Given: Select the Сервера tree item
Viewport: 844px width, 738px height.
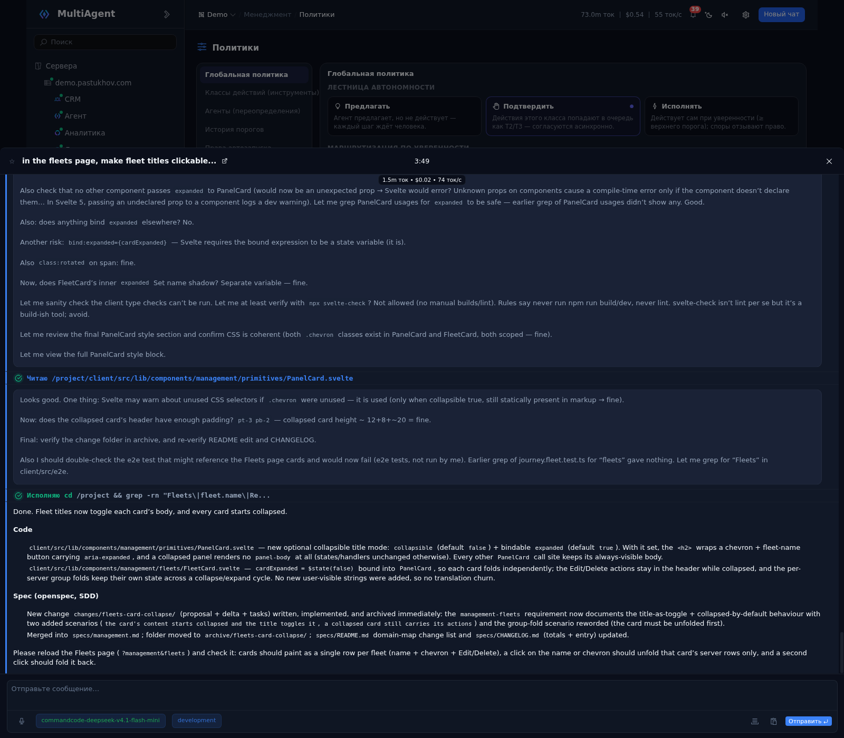Looking at the screenshot, I should click(x=61, y=66).
